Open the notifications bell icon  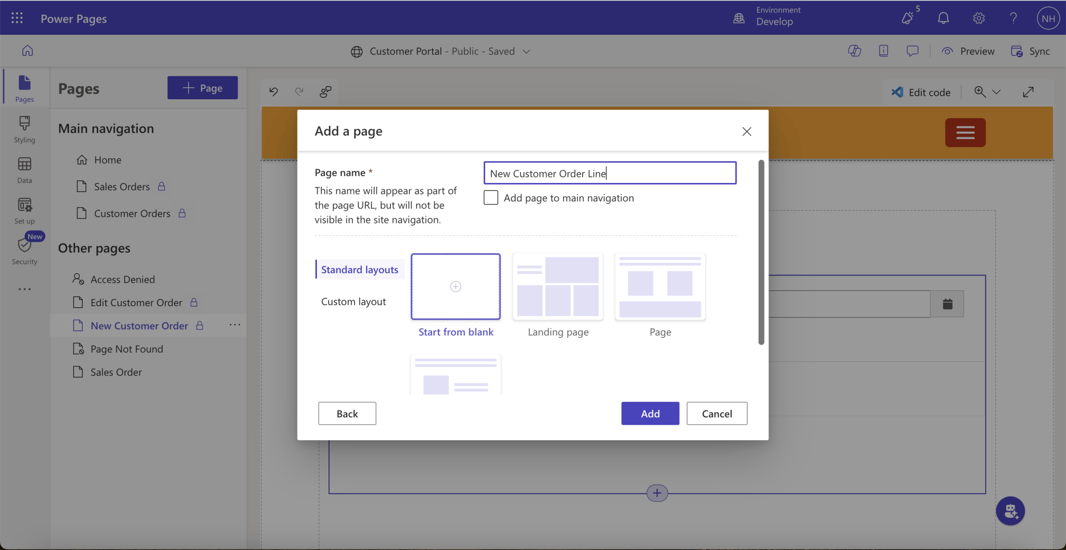pyautogui.click(x=943, y=18)
